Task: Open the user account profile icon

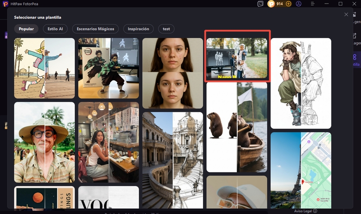Action: [x=299, y=4]
